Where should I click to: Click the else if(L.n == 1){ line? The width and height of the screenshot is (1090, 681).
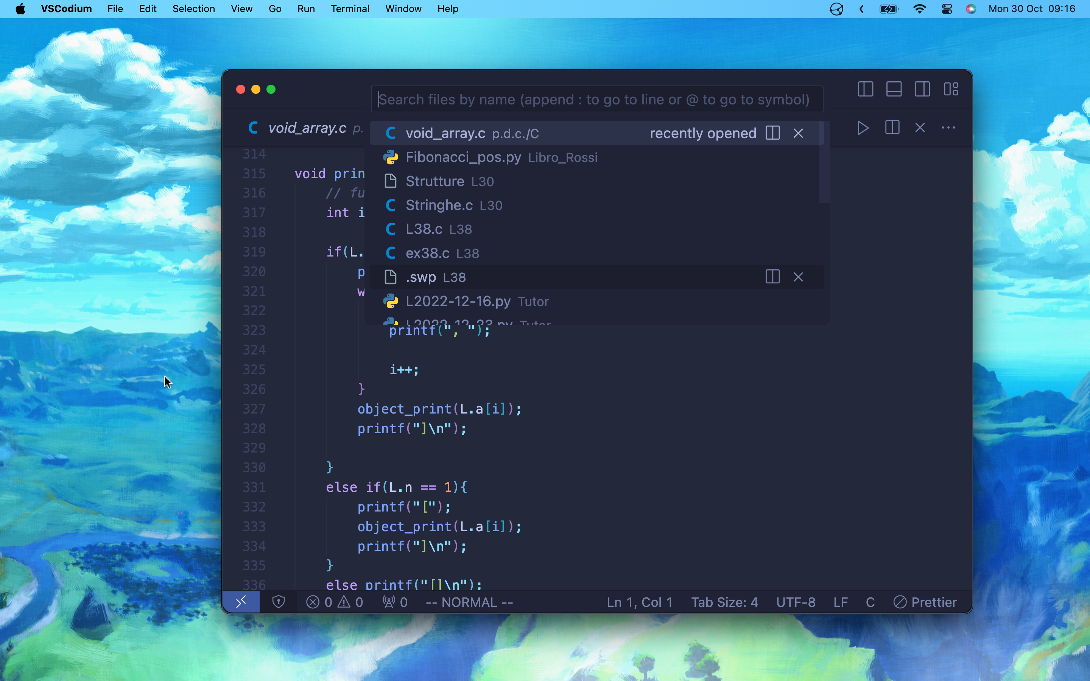(396, 487)
